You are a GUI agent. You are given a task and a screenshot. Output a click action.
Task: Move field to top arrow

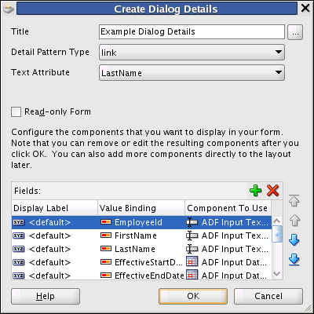coord(294,201)
